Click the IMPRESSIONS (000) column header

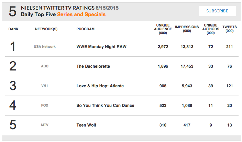(187, 29)
